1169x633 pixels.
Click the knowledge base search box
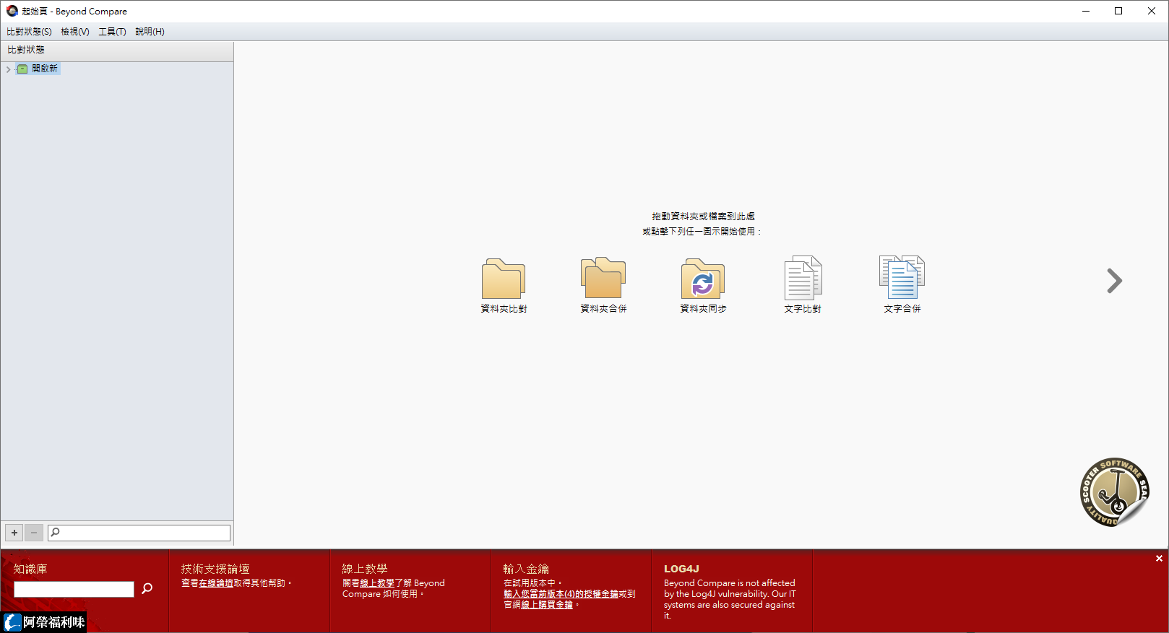(74, 589)
